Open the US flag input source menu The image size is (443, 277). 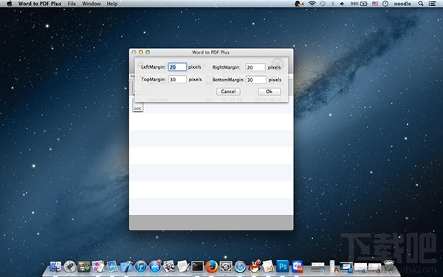375,4
